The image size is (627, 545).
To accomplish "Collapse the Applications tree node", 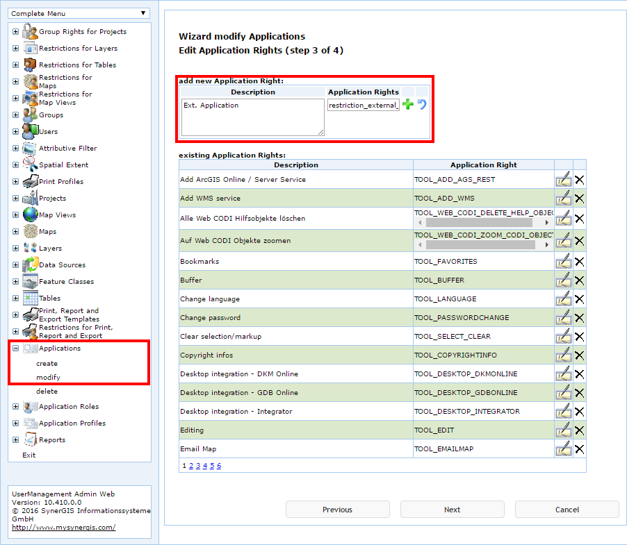I will click(15, 348).
